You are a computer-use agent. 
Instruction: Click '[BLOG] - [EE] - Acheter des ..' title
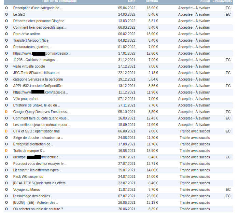(36, 202)
